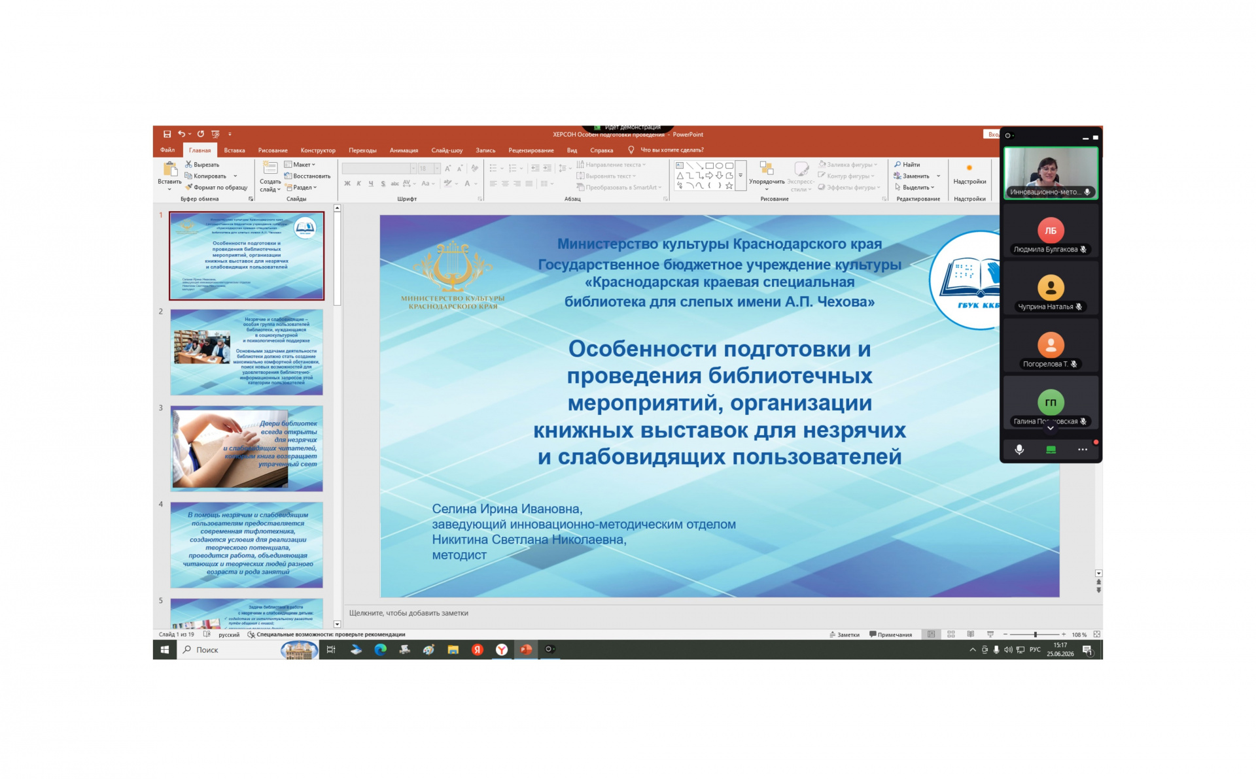Screen dimensions: 1256x779
Task: Redo the last action
Action: tap(201, 134)
